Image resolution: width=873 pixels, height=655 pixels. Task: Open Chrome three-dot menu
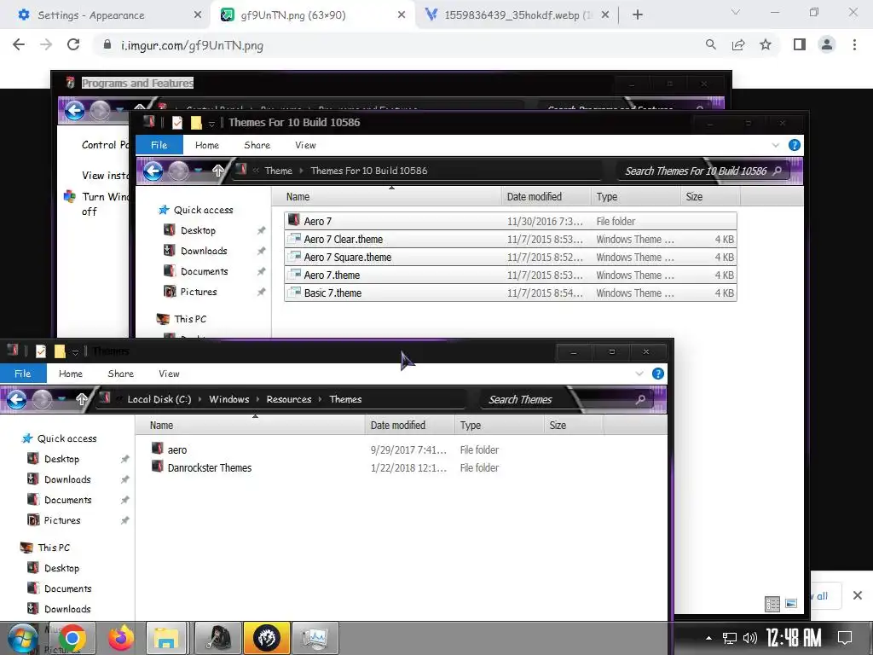(x=854, y=44)
